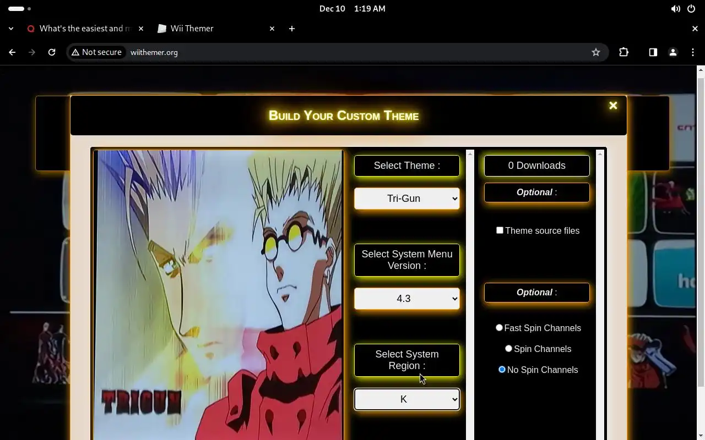Image resolution: width=705 pixels, height=440 pixels.
Task: Go back to the previous page
Action: (12, 52)
